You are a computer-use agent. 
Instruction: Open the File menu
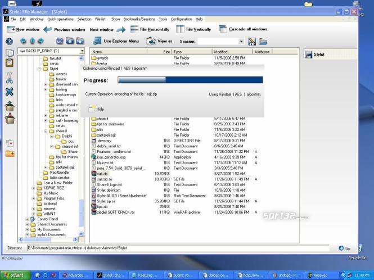tap(13, 19)
